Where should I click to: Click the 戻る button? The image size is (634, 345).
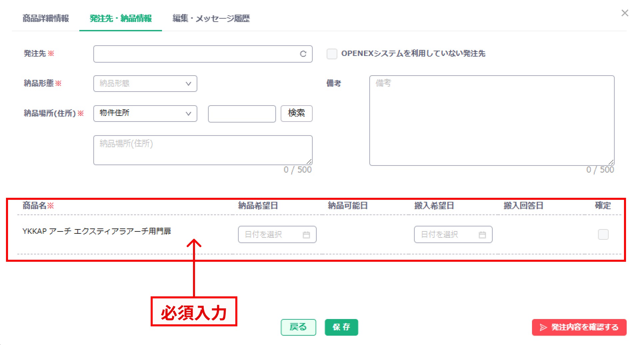tap(298, 327)
